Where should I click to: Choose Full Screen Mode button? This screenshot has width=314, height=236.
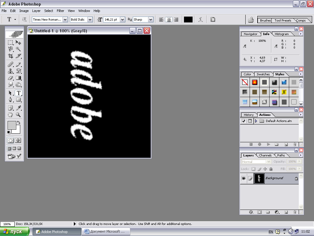pyautogui.click(x=19, y=148)
